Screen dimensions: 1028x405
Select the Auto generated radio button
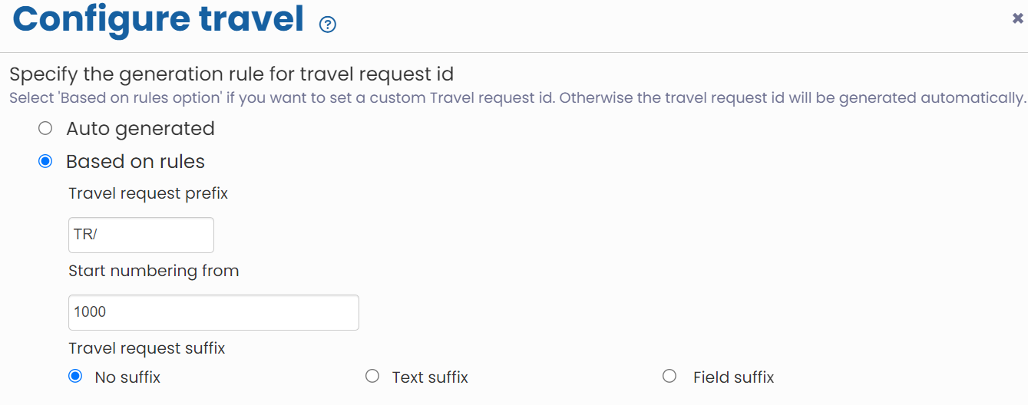(x=45, y=128)
